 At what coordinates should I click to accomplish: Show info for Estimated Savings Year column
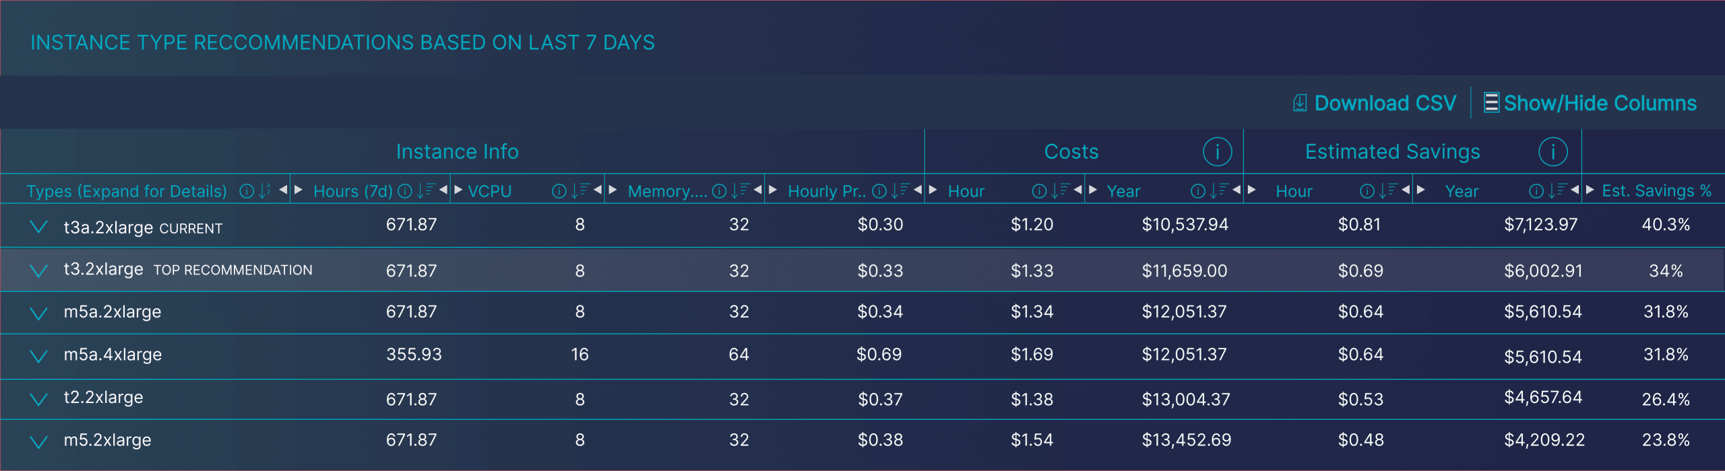pos(1536,191)
